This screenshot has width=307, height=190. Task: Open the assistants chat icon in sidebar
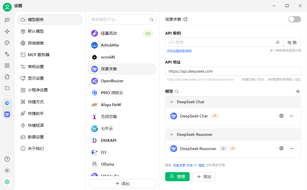coord(7,20)
